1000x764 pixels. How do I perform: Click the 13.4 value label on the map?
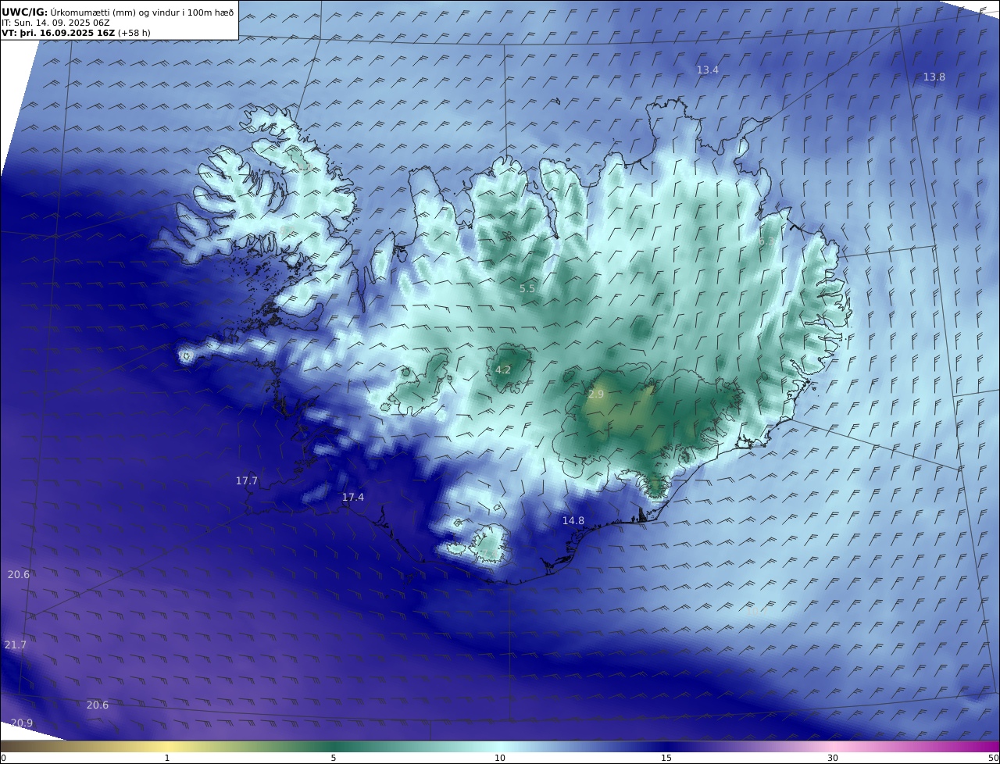707,70
